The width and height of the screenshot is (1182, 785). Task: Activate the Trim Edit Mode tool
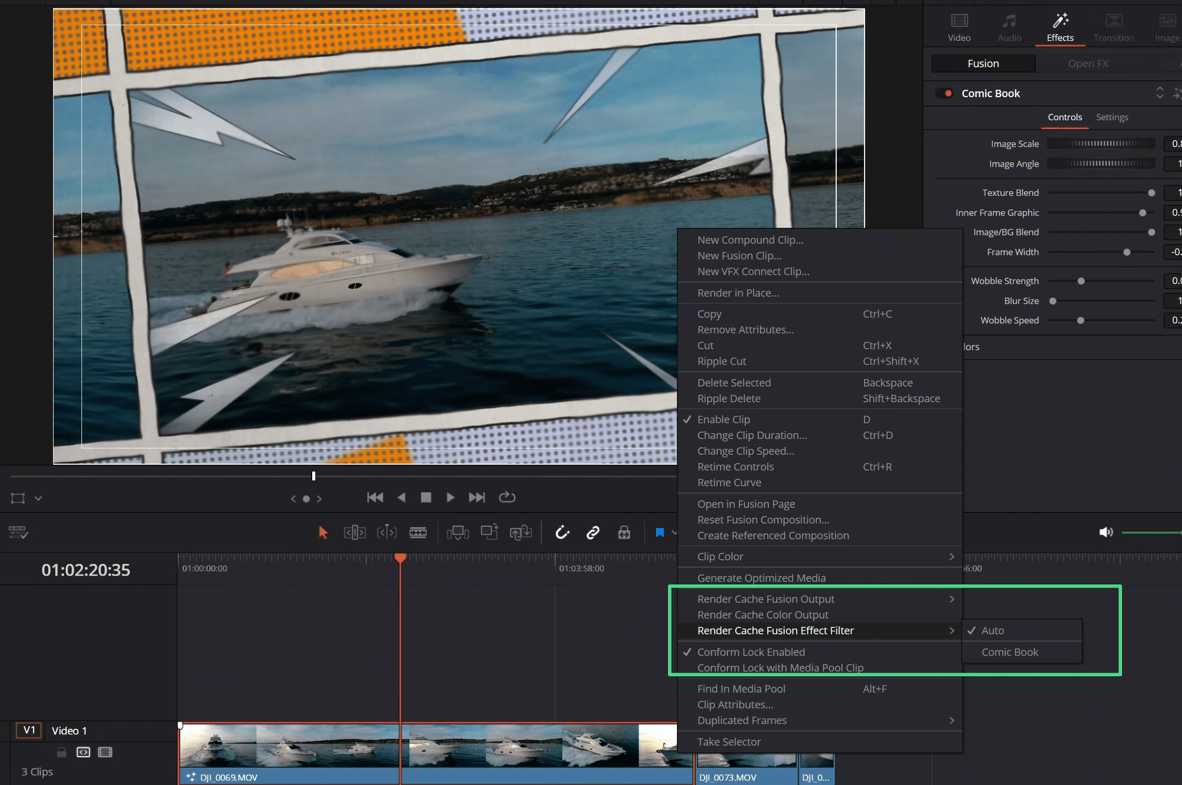tap(355, 532)
